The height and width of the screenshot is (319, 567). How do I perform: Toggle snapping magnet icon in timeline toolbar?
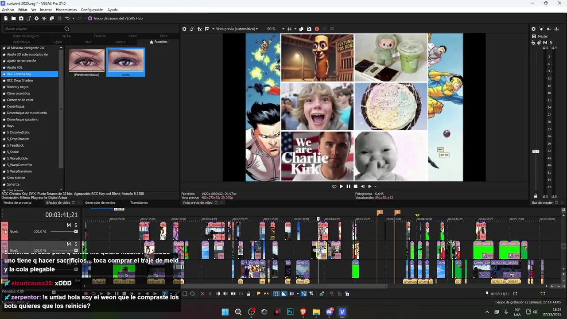click(276, 293)
